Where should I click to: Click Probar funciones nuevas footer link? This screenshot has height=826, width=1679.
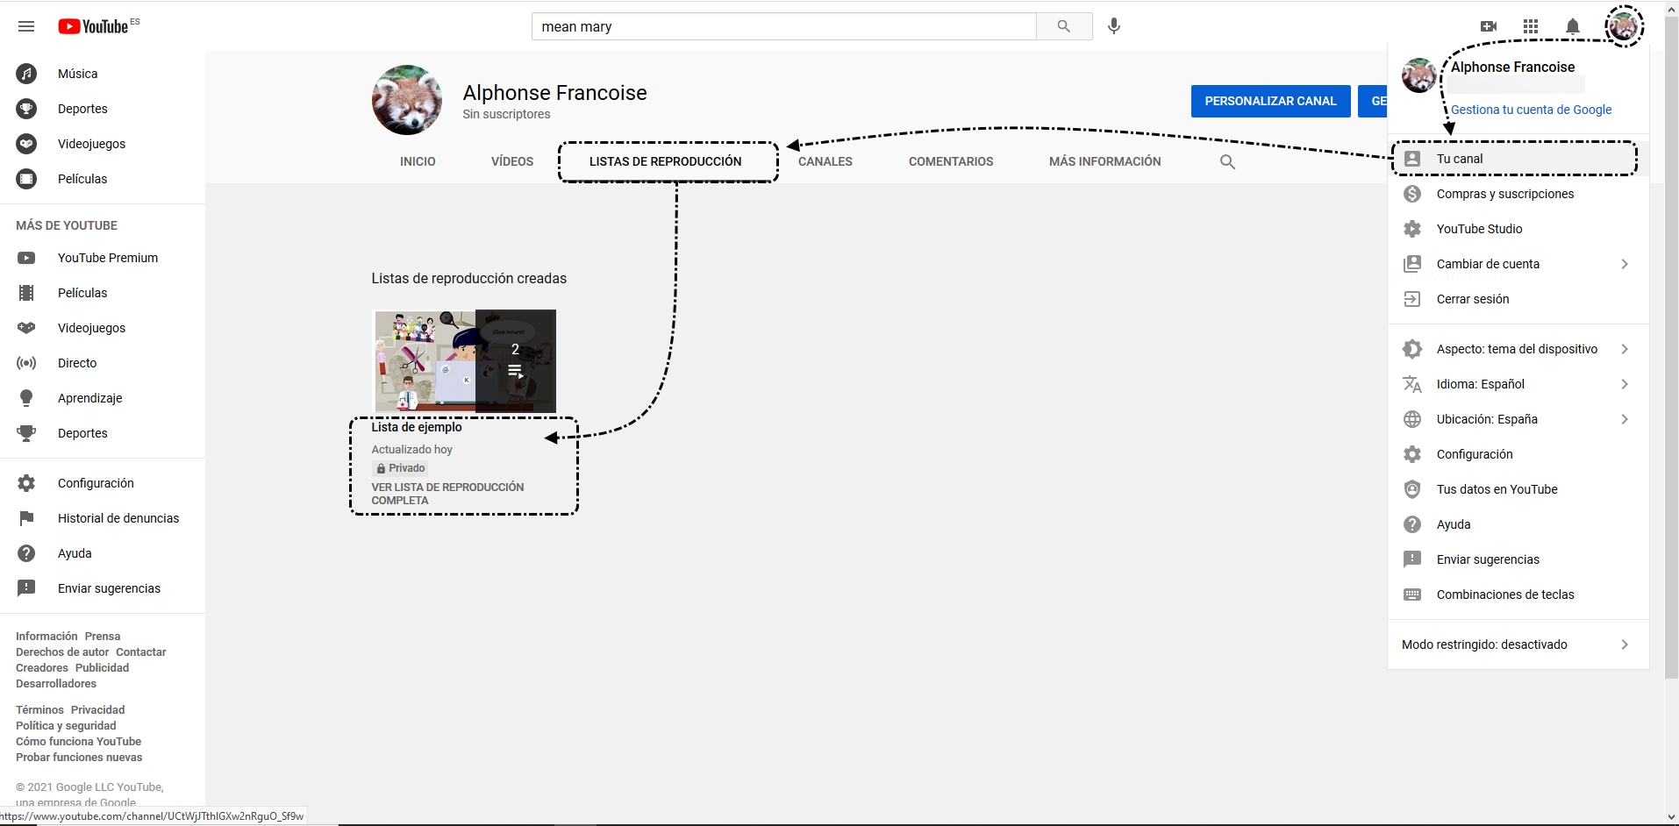79,758
